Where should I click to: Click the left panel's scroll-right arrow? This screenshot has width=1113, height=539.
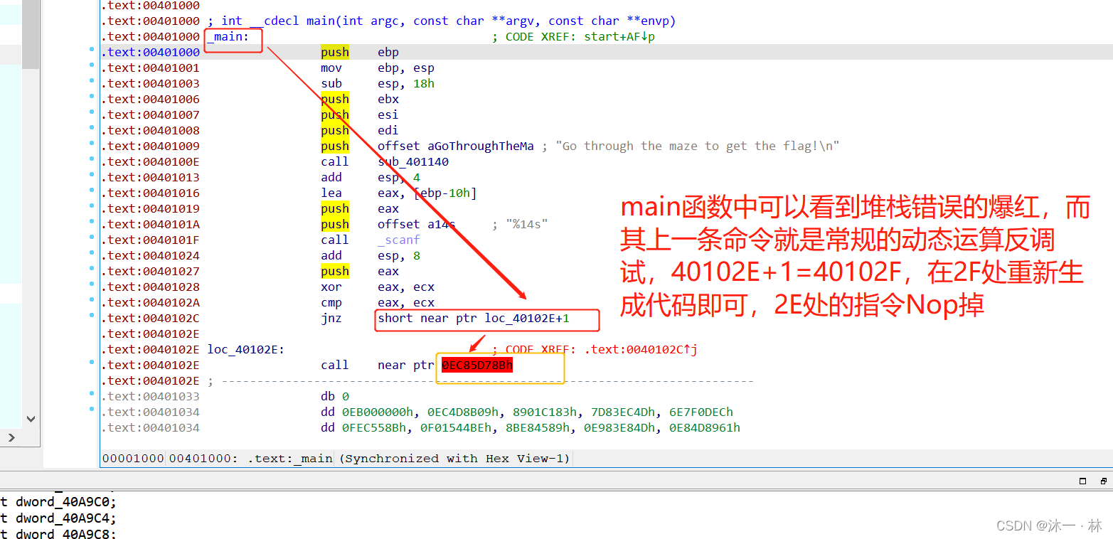(11, 437)
